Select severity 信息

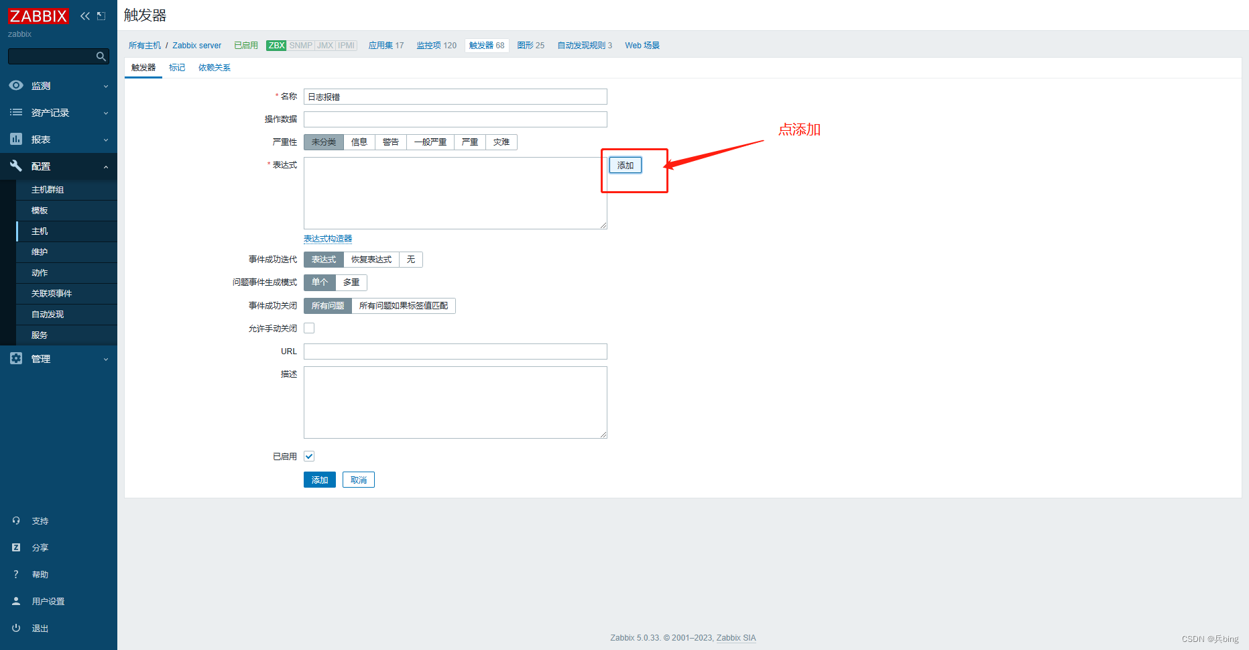click(359, 142)
